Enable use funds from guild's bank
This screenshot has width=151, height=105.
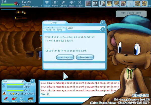[x=47, y=51]
